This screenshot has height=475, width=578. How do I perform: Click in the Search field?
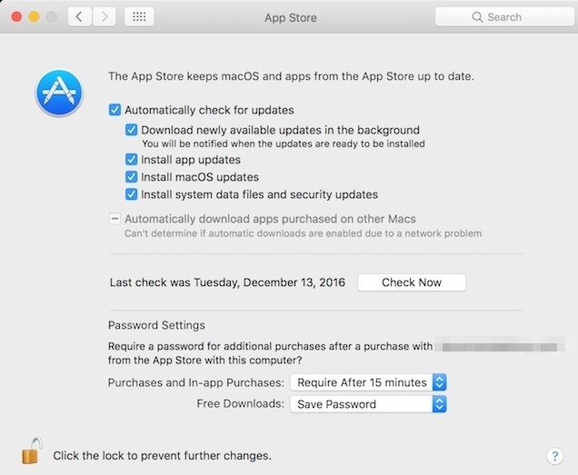click(509, 17)
